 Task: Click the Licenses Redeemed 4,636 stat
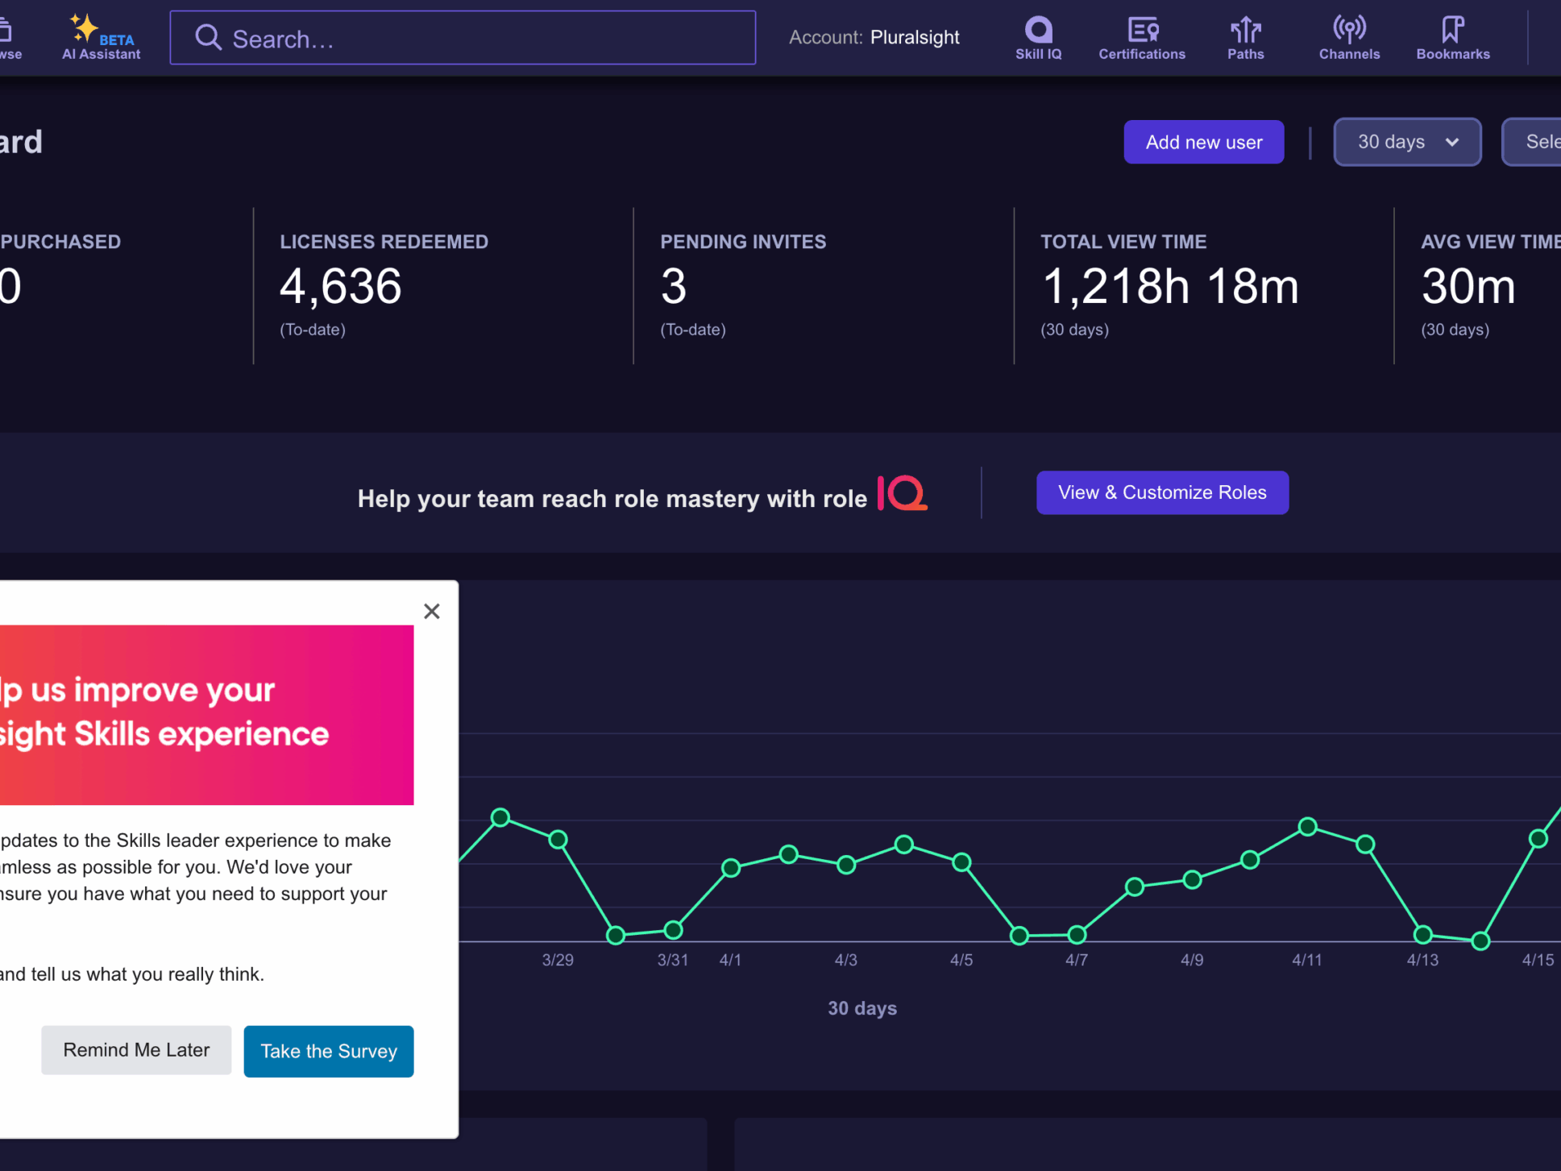[x=341, y=286]
